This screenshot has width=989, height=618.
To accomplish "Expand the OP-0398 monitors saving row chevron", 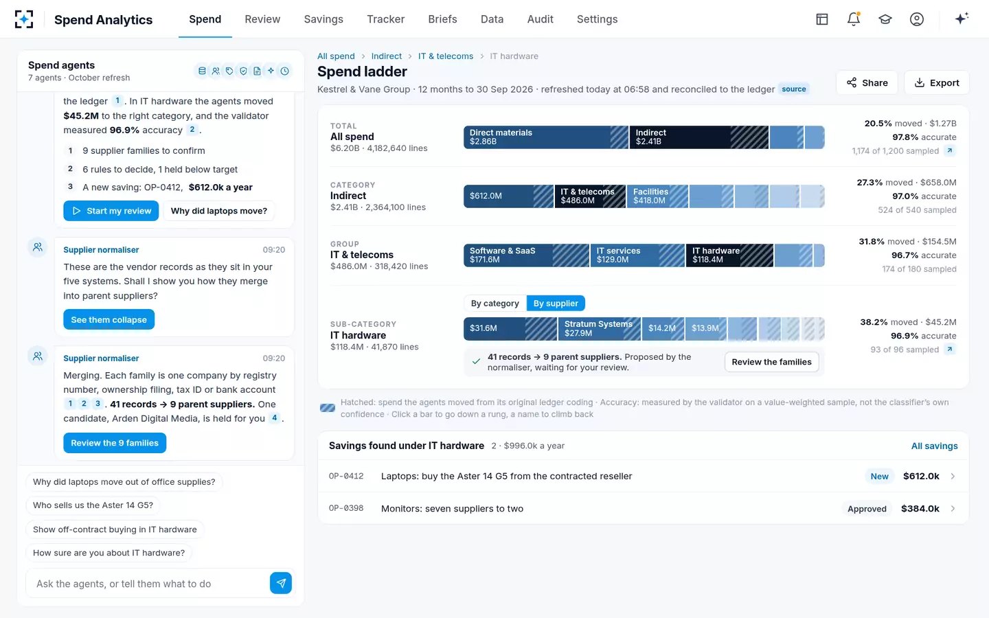I will 953,509.
